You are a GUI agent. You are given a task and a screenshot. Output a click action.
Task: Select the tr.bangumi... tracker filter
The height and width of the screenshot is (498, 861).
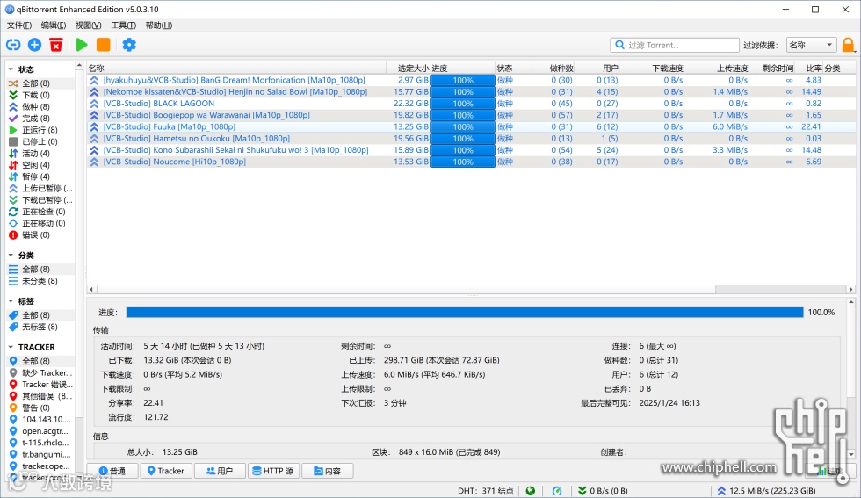40,454
